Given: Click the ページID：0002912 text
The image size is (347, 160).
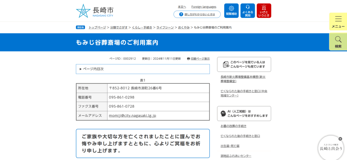Looking at the screenshot, I should (x=123, y=59).
